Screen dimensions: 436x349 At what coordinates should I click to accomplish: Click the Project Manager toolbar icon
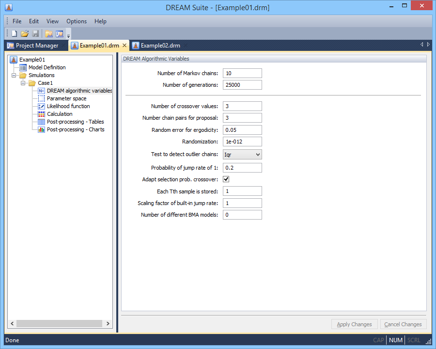pyautogui.click(x=60, y=33)
